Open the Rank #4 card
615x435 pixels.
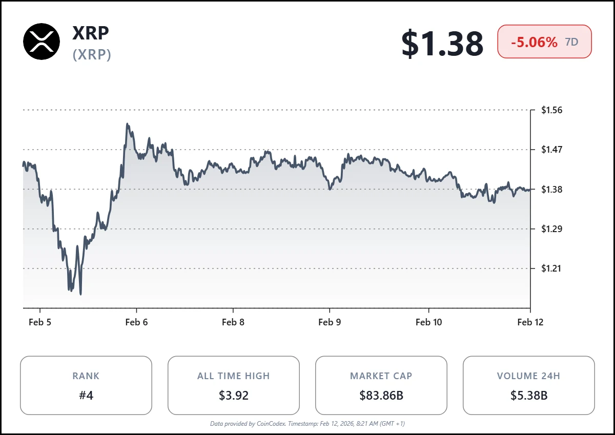pyautogui.click(x=86, y=385)
